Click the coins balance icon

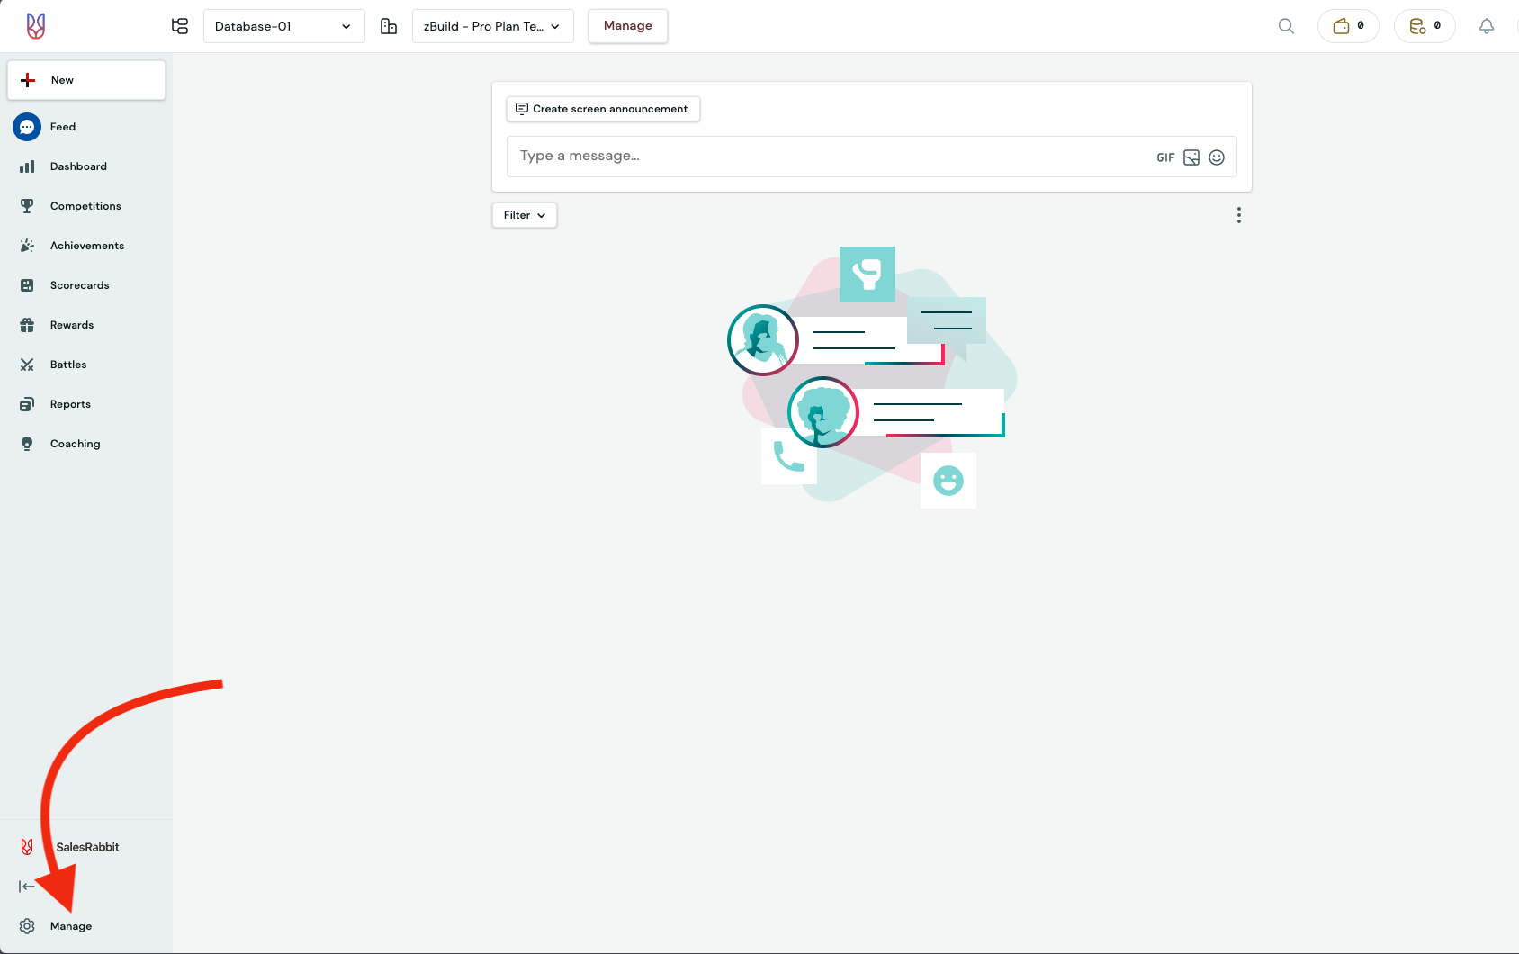click(1424, 26)
